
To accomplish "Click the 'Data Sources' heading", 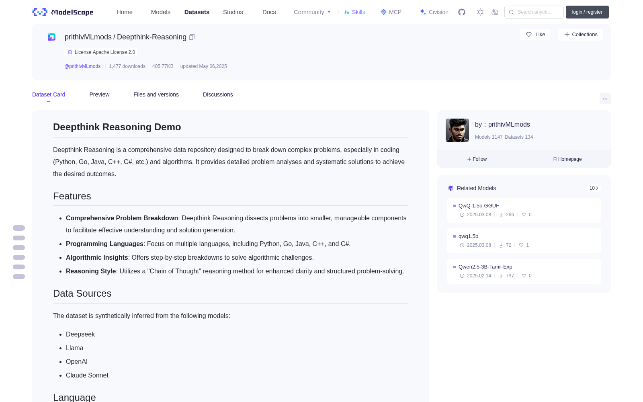I will point(82,293).
